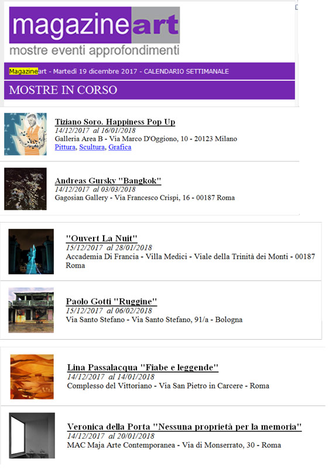The width and height of the screenshot is (336, 468).
Task: Open Lina Passalacqua "Fiabe e leggende" link
Action: (x=143, y=367)
